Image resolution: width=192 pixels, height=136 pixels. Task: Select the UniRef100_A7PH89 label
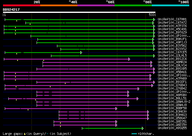pos(172,79)
